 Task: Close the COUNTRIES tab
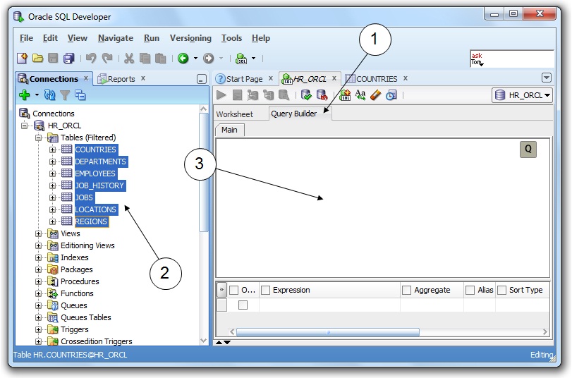(406, 78)
